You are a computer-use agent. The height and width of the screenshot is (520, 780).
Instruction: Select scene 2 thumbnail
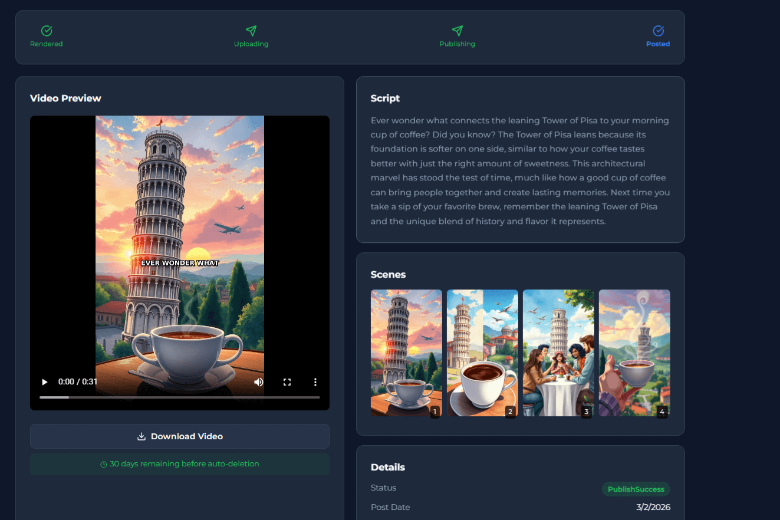[482, 353]
